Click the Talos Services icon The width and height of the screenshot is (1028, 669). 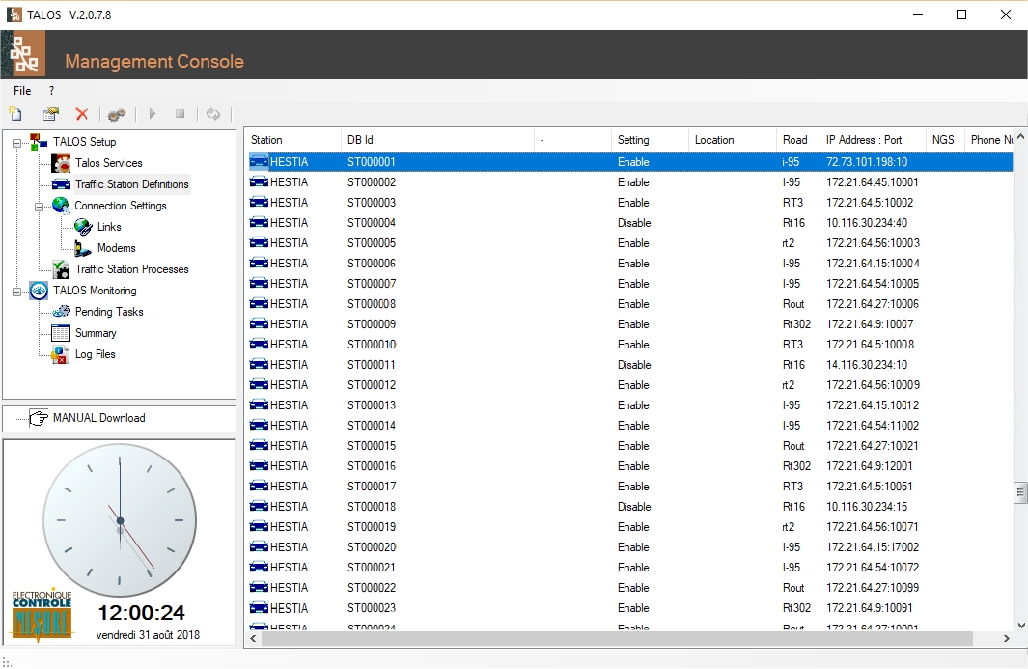point(61,162)
